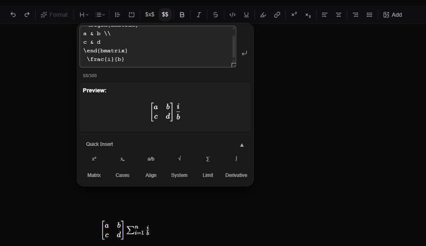This screenshot has width=426, height=246.
Task: Apply highlighter formatting from the toolbar
Action: point(263,14)
